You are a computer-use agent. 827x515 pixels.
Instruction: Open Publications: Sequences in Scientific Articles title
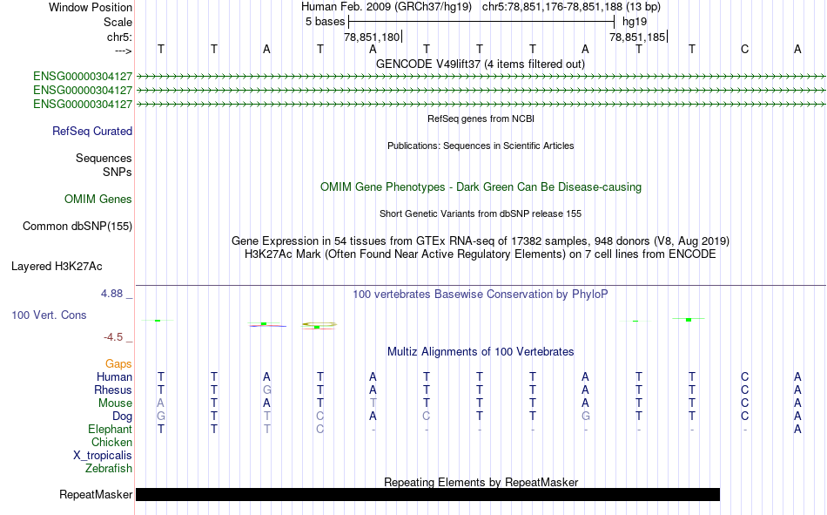tap(480, 146)
